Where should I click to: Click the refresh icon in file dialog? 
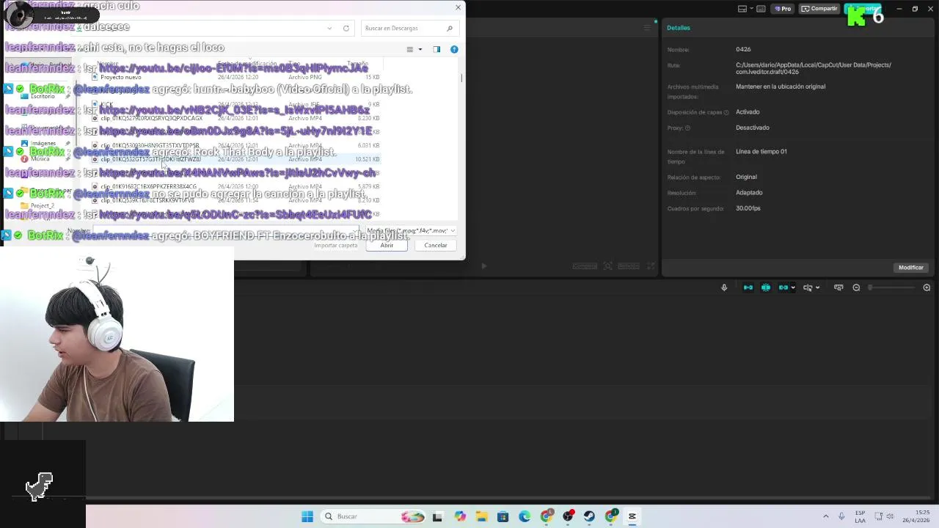point(346,28)
